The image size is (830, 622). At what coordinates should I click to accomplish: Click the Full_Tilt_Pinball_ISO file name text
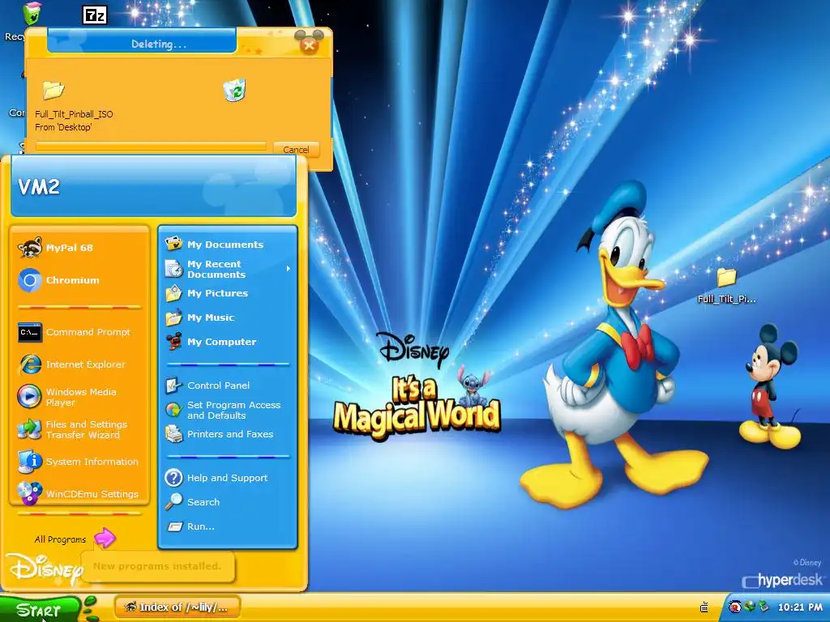[74, 113]
